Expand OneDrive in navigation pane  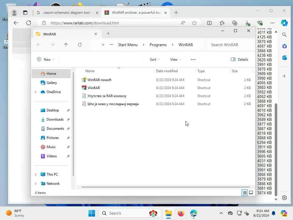(x=35, y=92)
